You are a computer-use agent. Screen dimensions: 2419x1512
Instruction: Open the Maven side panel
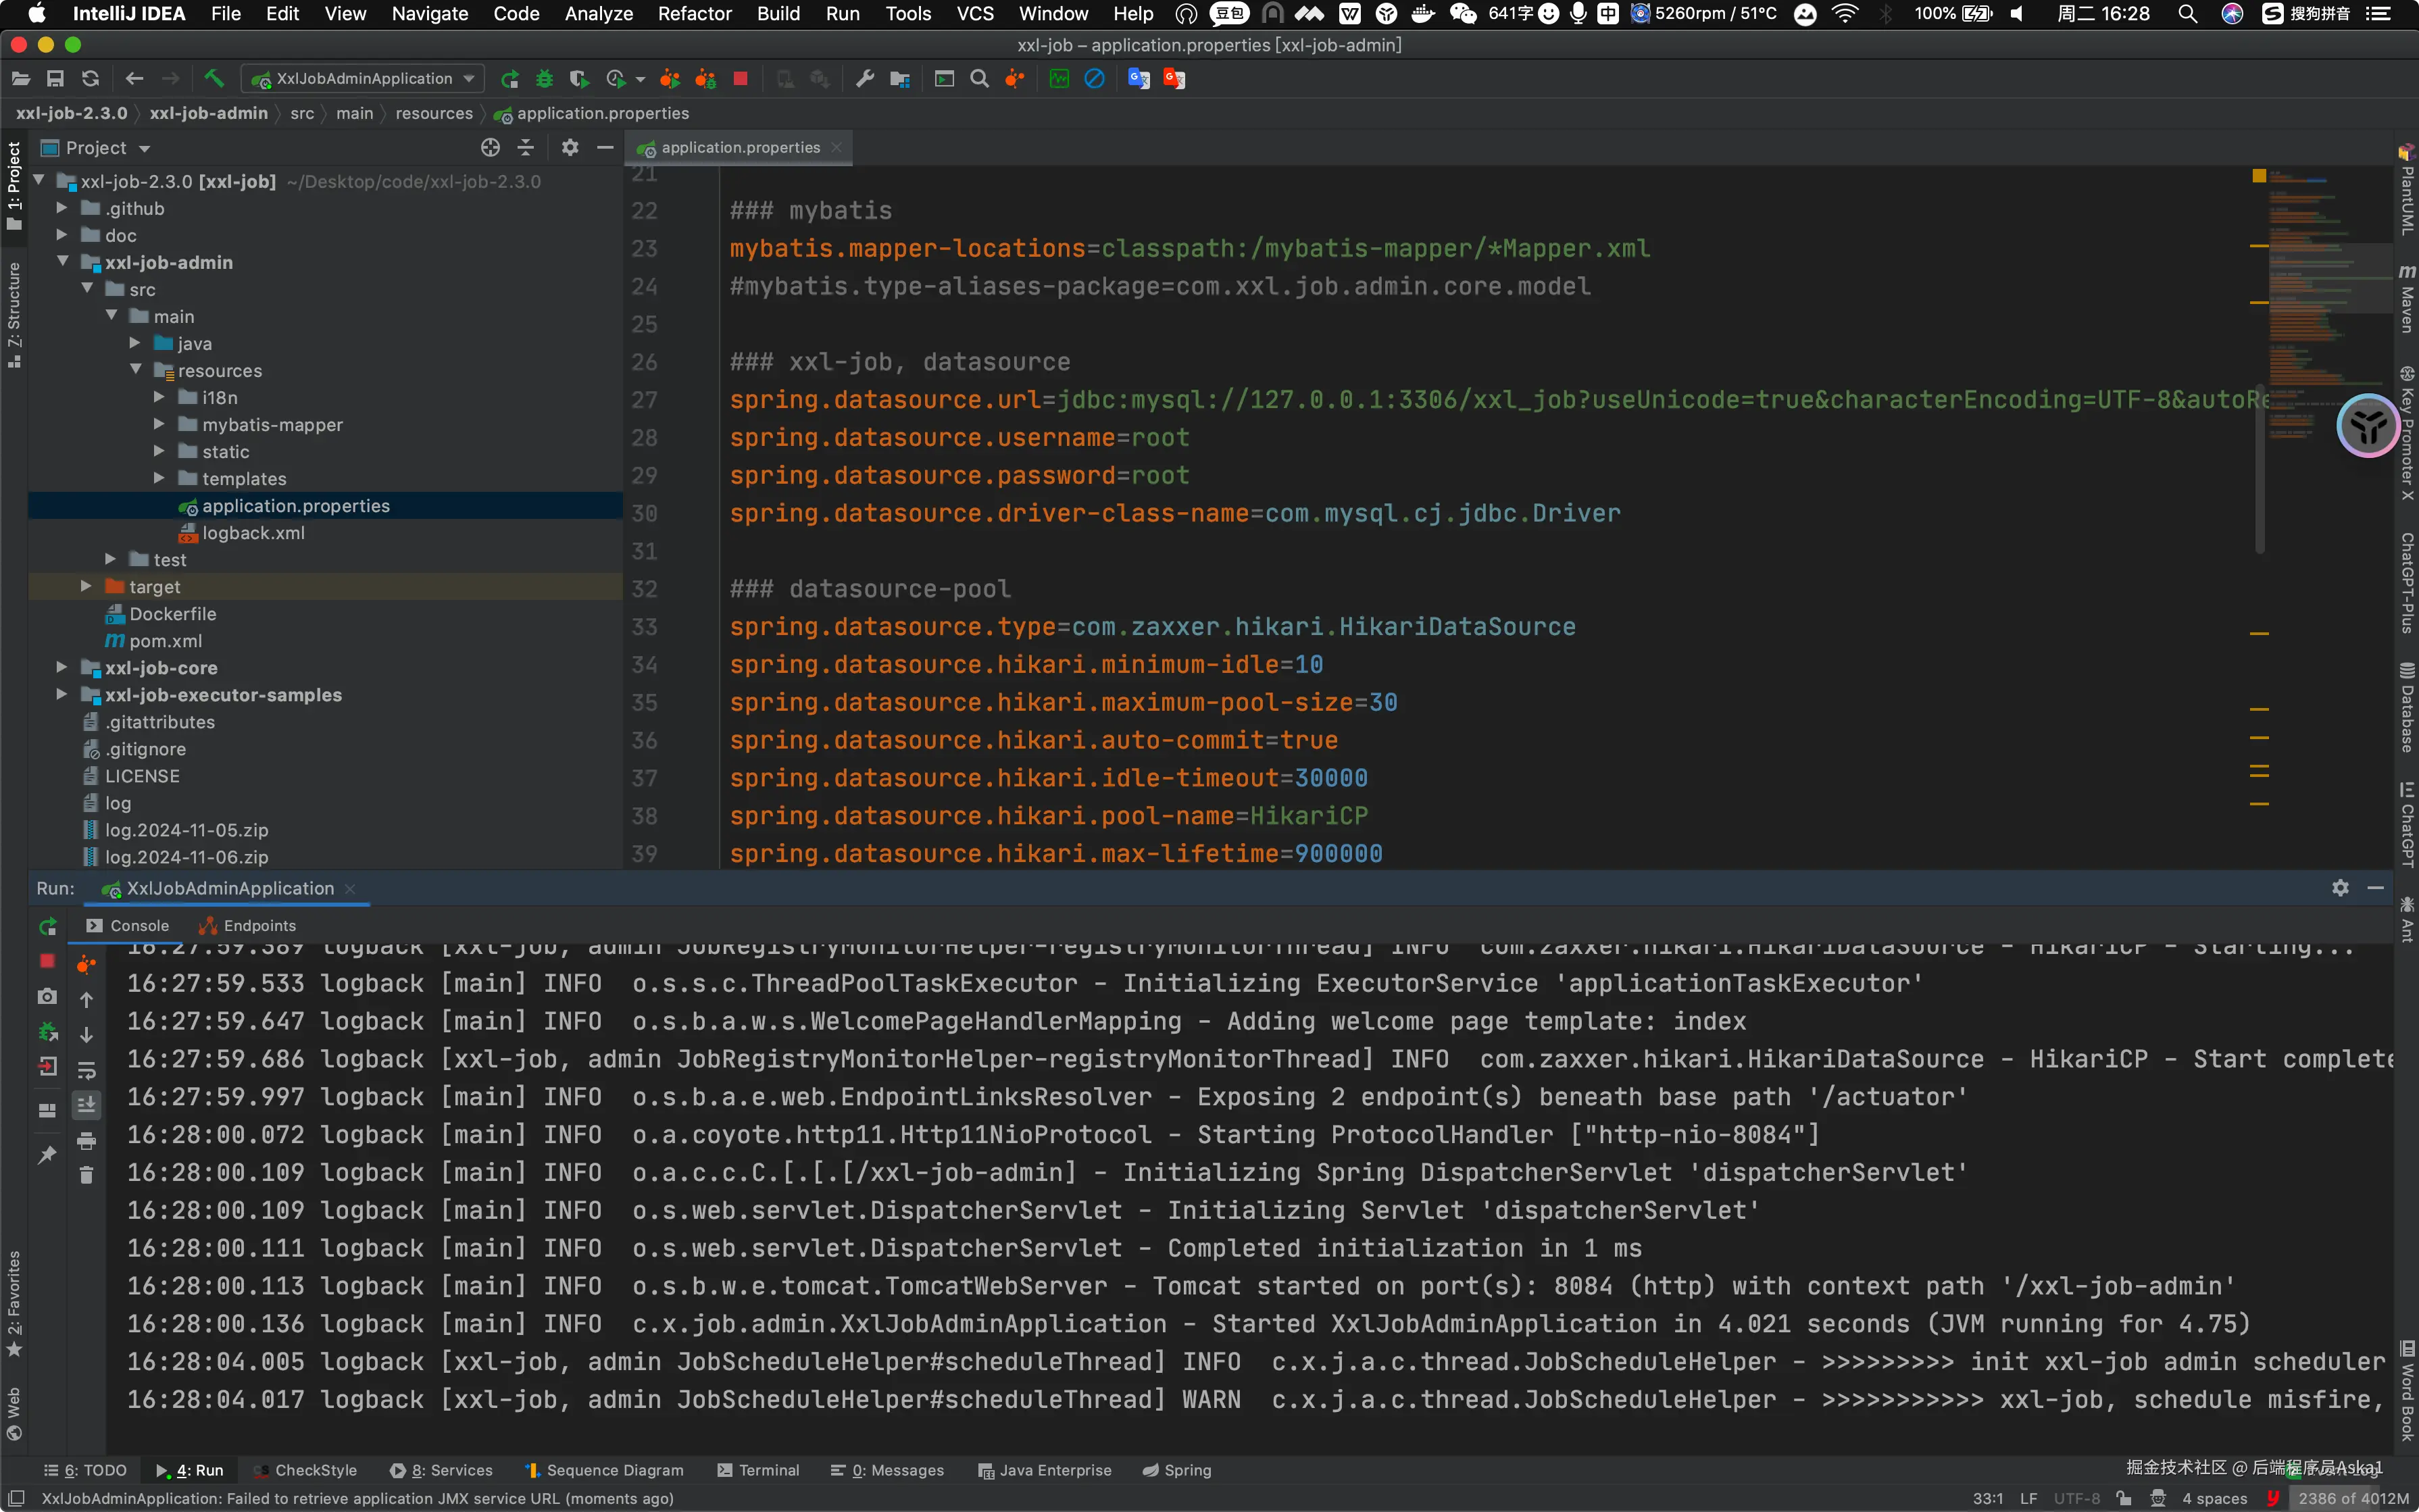[2407, 299]
